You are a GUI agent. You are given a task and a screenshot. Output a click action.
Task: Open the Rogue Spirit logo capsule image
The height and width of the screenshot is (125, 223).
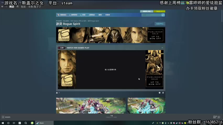tap(146, 106)
